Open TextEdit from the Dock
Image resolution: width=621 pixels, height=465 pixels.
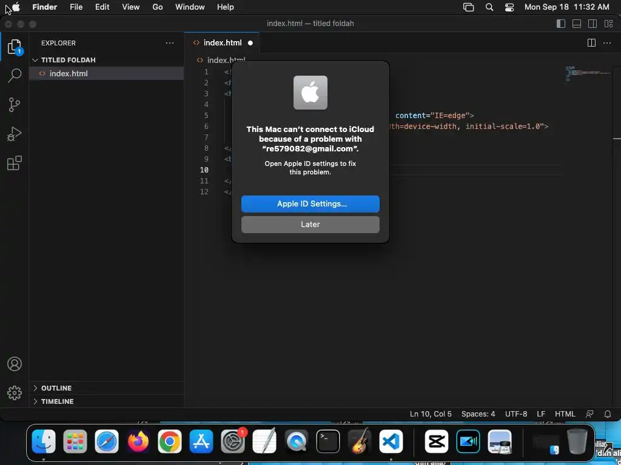click(x=264, y=441)
